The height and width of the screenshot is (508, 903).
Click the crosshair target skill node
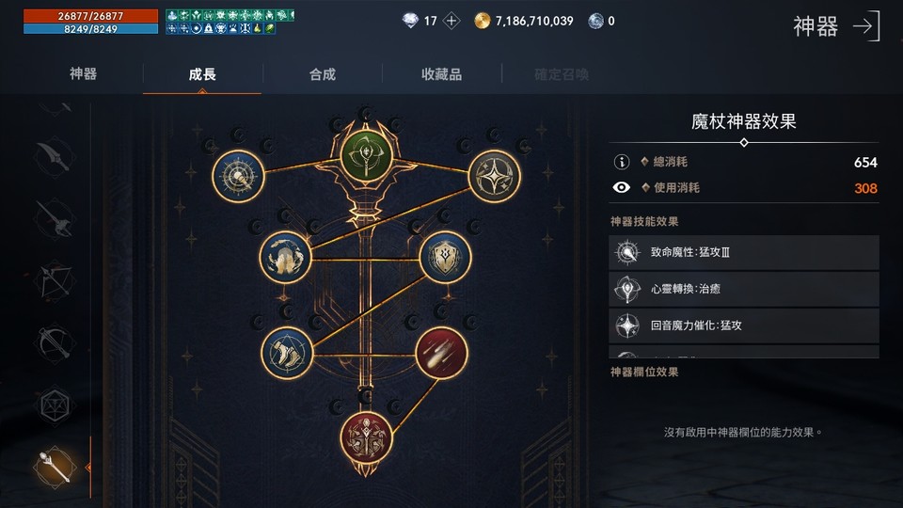coord(238,176)
